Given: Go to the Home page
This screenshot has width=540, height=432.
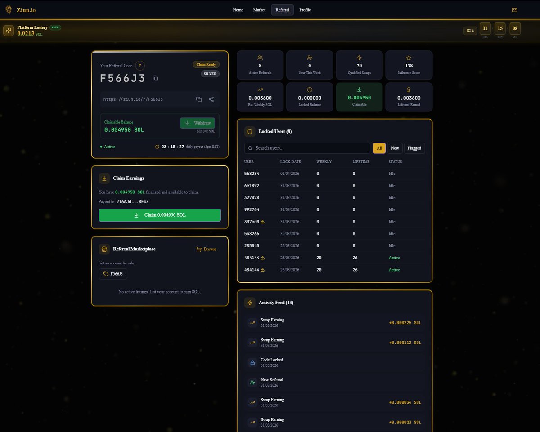Looking at the screenshot, I should tap(238, 10).
